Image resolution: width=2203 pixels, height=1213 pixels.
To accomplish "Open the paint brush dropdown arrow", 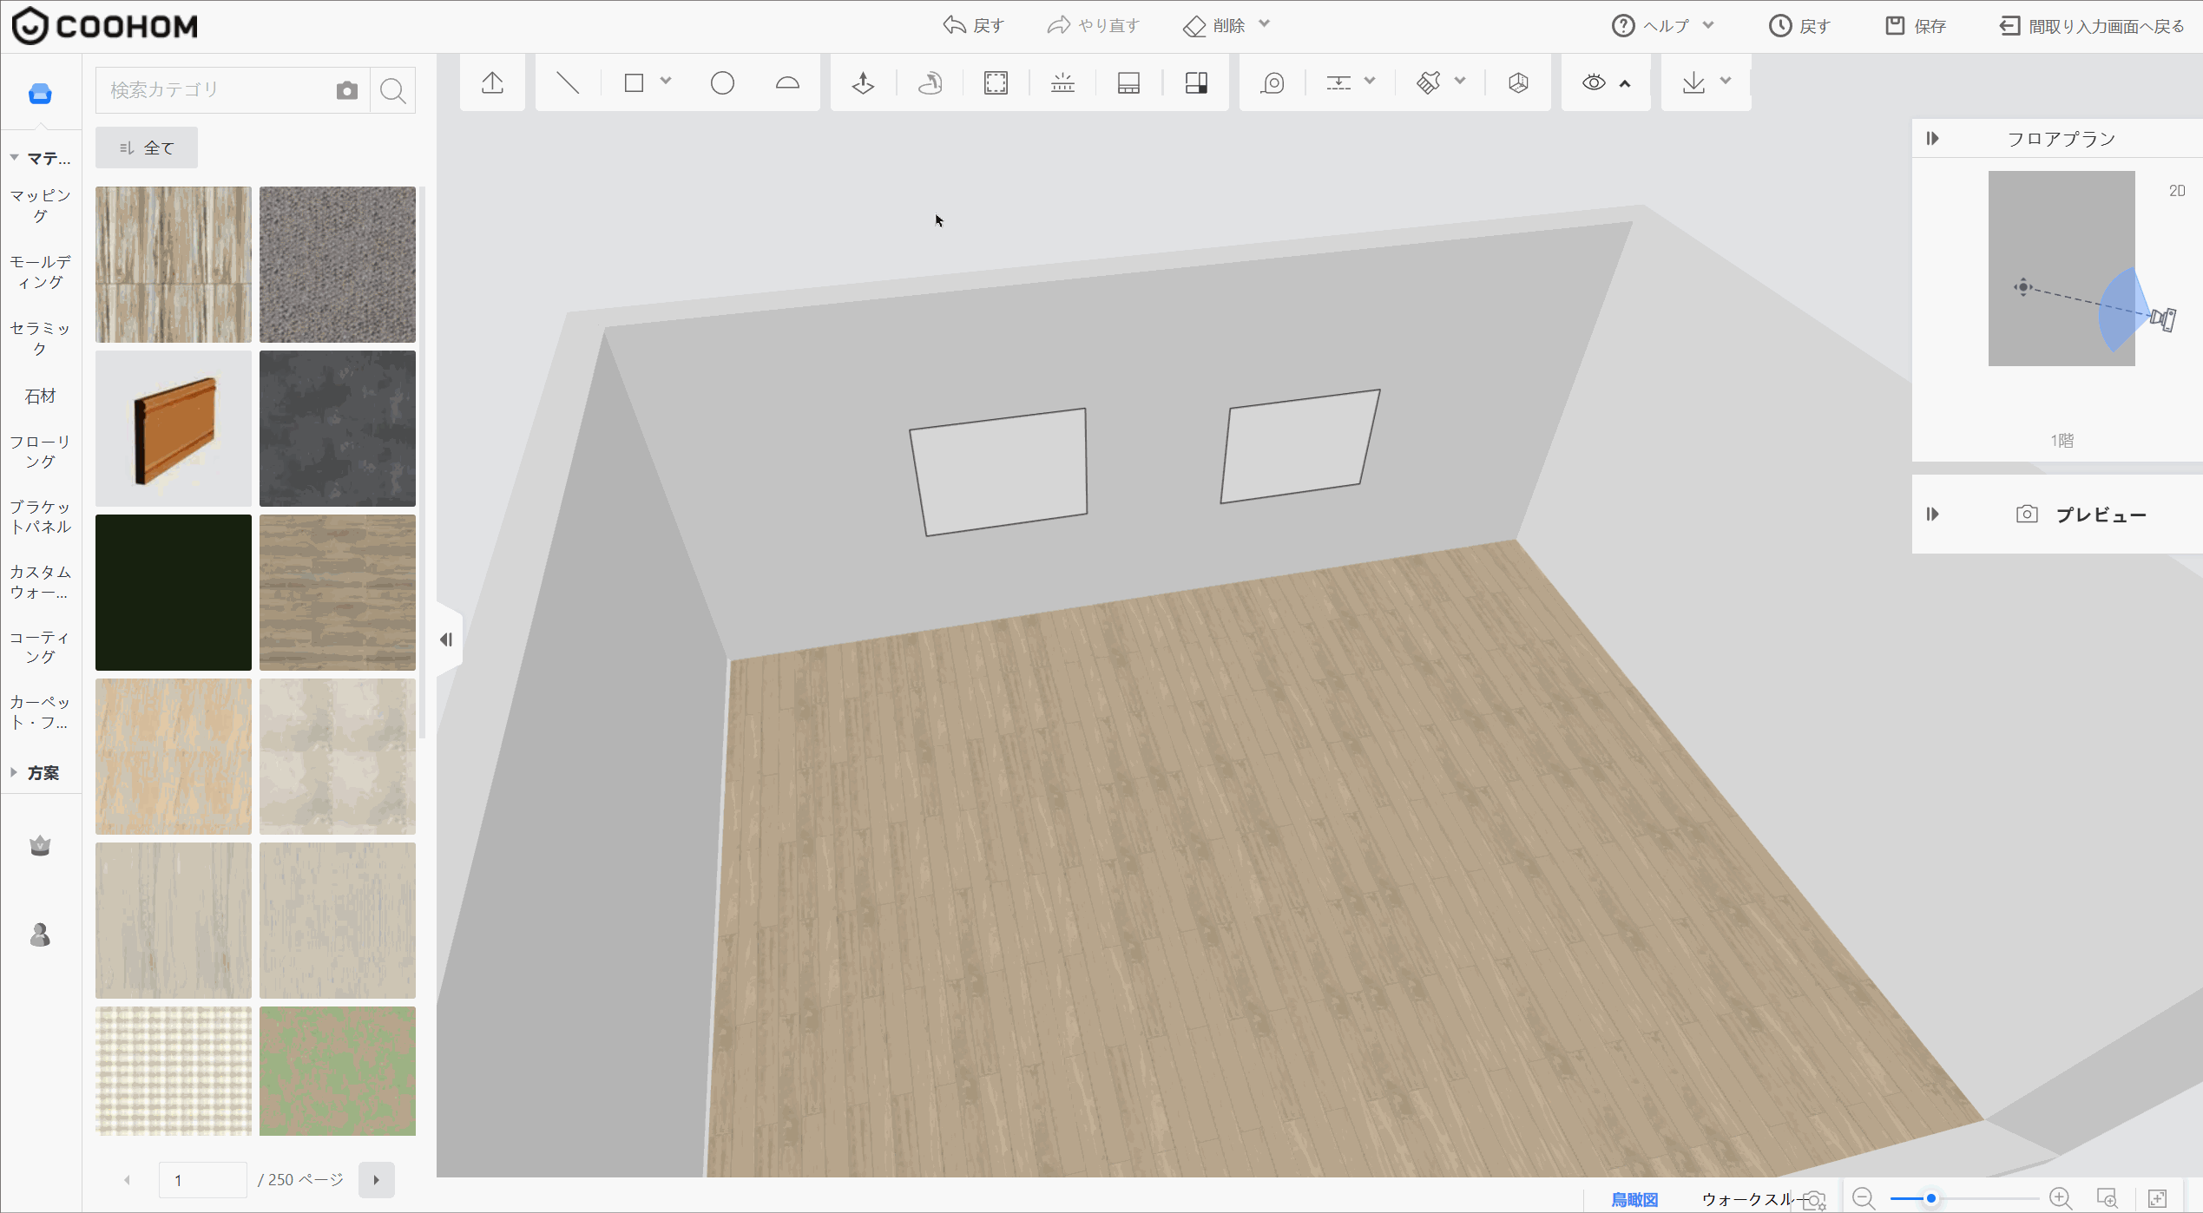I will point(1460,82).
